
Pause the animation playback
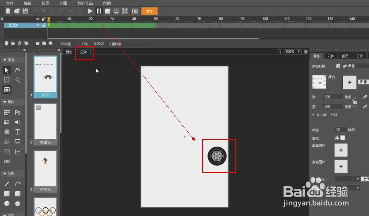(x=99, y=11)
